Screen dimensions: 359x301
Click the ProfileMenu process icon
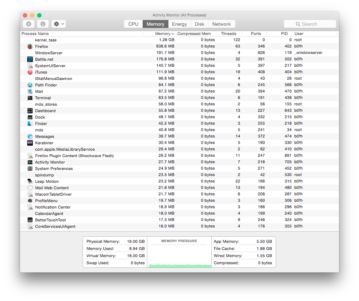tap(30, 201)
